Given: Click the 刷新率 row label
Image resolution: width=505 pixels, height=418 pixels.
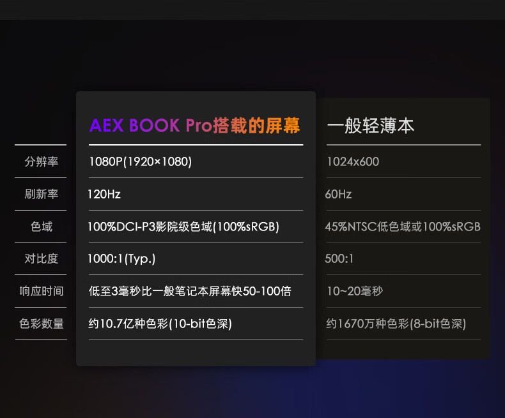Looking at the screenshot, I should pyautogui.click(x=41, y=194).
